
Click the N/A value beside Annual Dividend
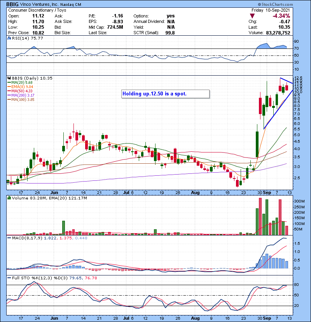point(171,22)
